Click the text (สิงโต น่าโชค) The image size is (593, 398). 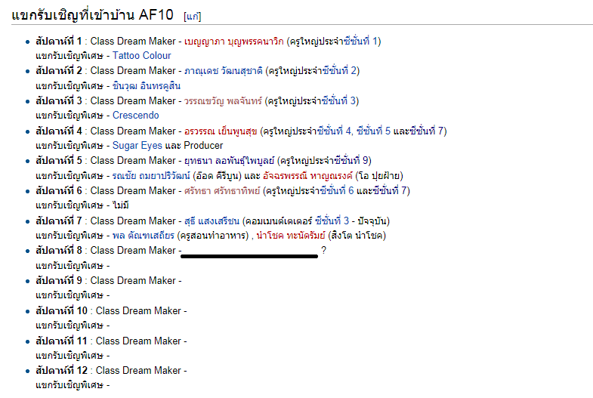(357, 236)
